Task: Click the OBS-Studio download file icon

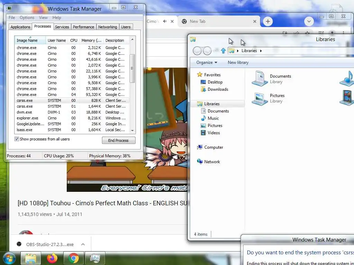Action: [x=19, y=244]
